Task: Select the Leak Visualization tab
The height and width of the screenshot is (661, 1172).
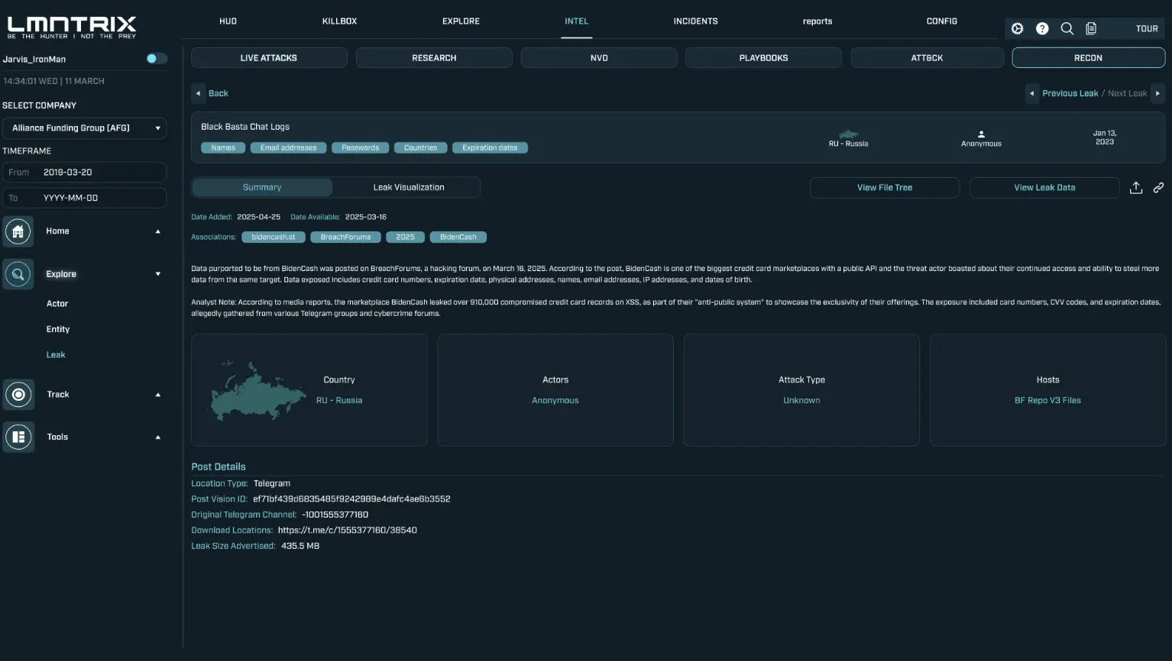Action: [409, 187]
